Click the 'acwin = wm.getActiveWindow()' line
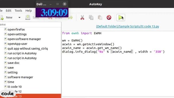 coord(88,44)
